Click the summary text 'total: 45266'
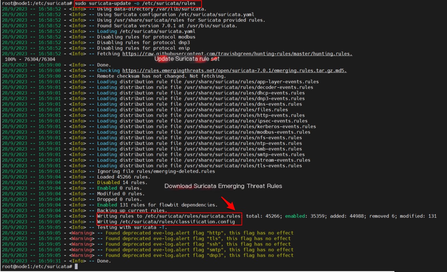Screen dimensions: 447x272 (x=263, y=216)
